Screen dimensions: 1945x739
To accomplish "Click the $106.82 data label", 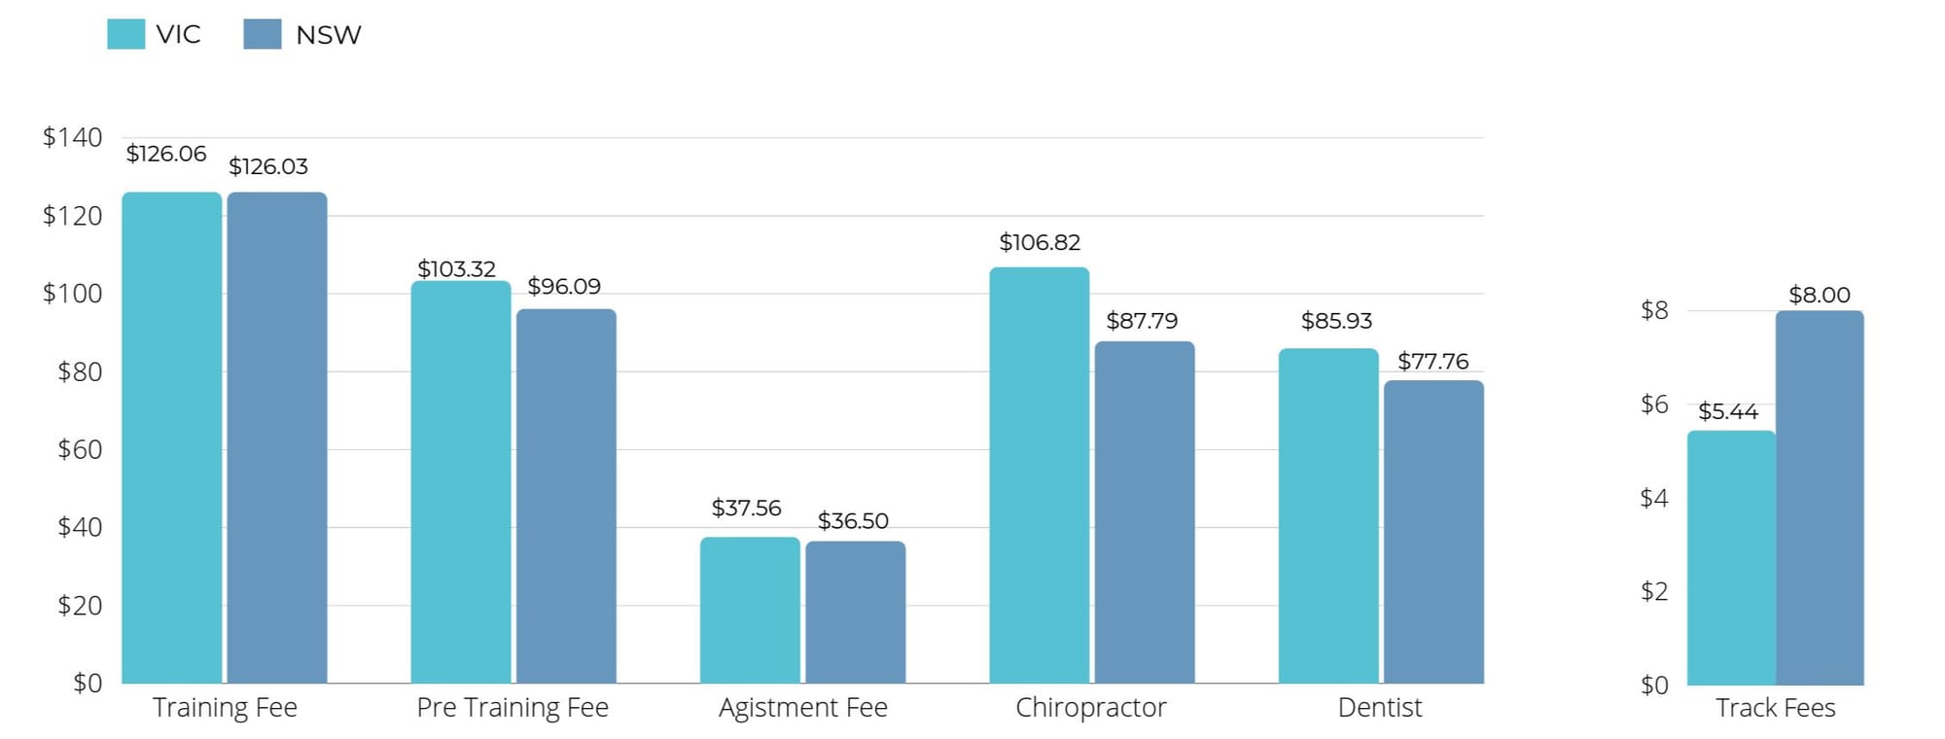I will coord(1040,242).
